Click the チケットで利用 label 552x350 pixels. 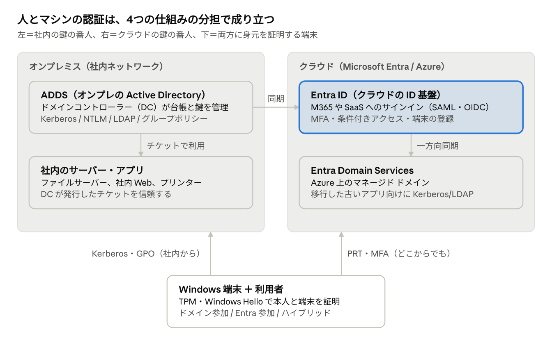coord(176,145)
